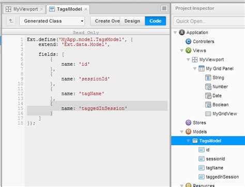
Task: Select the taggedInSession field label in tree
Action: pyautogui.click(x=222, y=177)
